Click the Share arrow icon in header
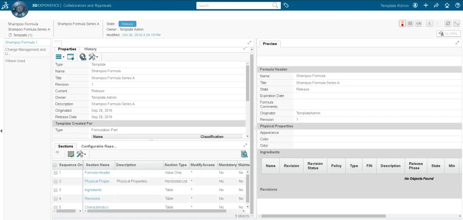Screen dimensions: 463x220 [x=436, y=6]
